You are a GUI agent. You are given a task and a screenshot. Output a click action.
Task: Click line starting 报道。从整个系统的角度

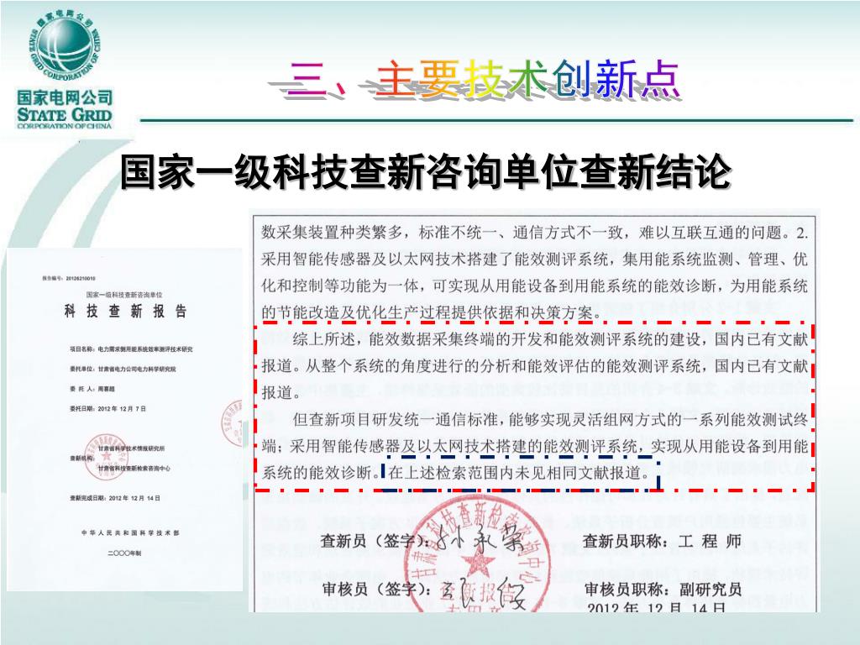533,366
